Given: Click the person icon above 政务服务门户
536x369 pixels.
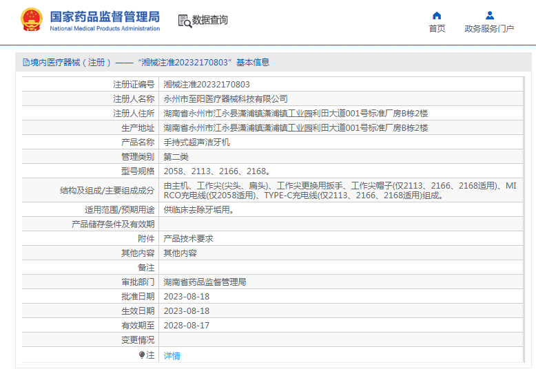Looking at the screenshot, I should 489,15.
